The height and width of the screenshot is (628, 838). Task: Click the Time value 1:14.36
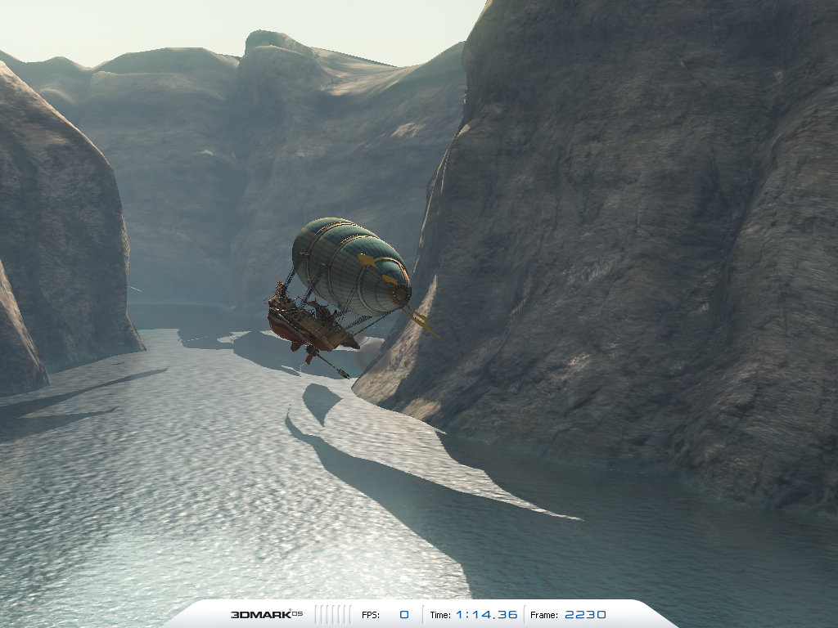(486, 615)
